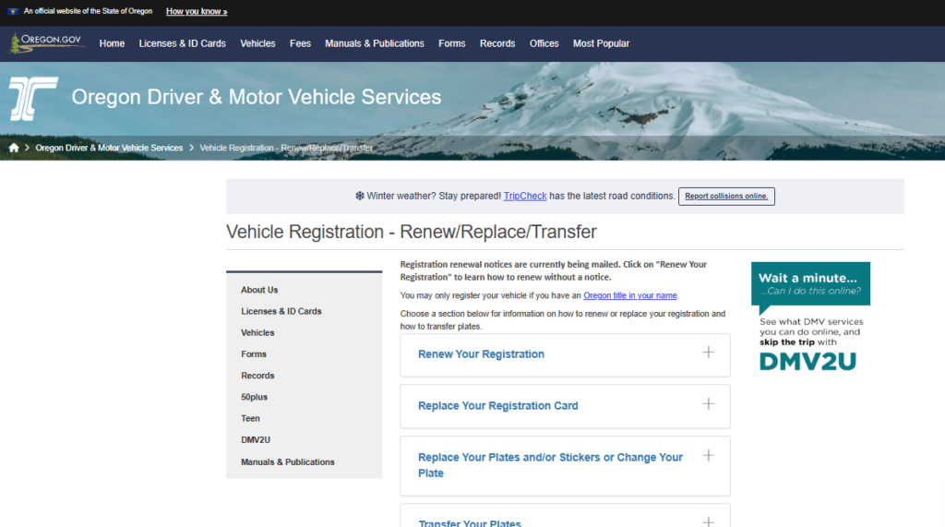
Task: Click the home icon in breadcrumb
Action: tap(14, 148)
